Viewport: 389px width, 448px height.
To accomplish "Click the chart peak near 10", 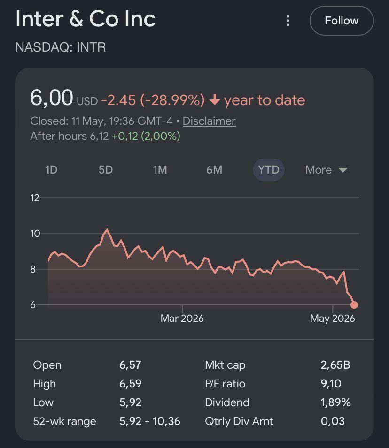I will point(107,230).
